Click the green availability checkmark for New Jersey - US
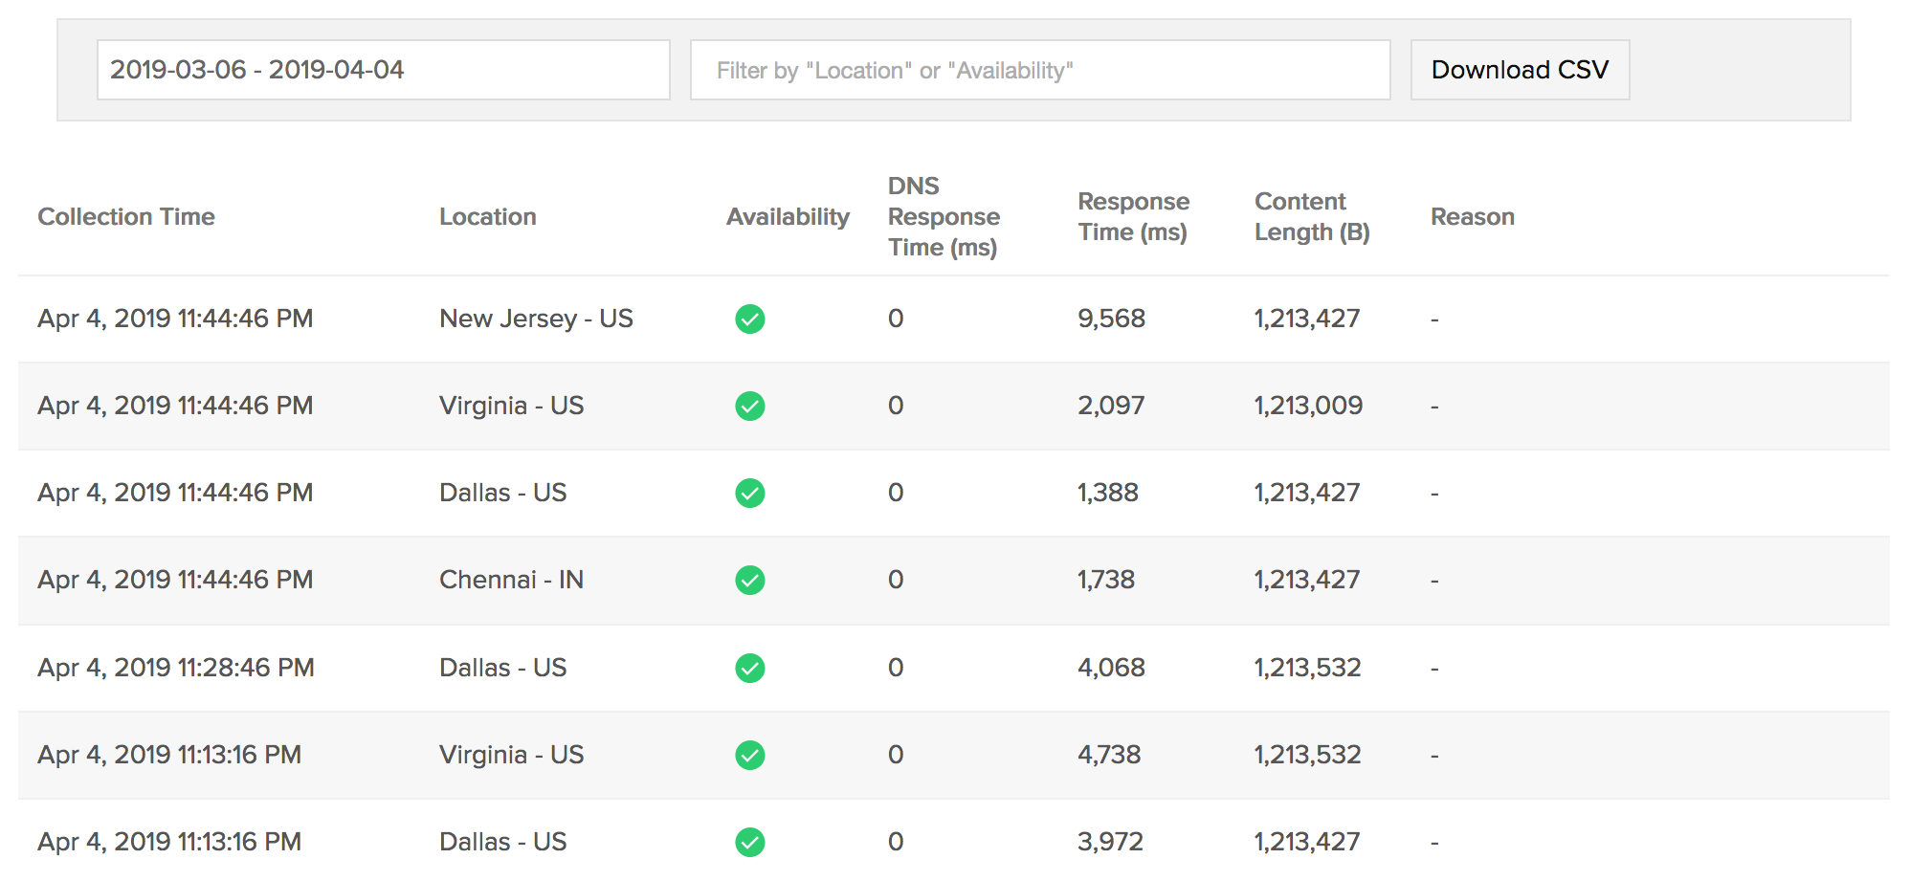Image resolution: width=1910 pixels, height=881 pixels. 749,319
